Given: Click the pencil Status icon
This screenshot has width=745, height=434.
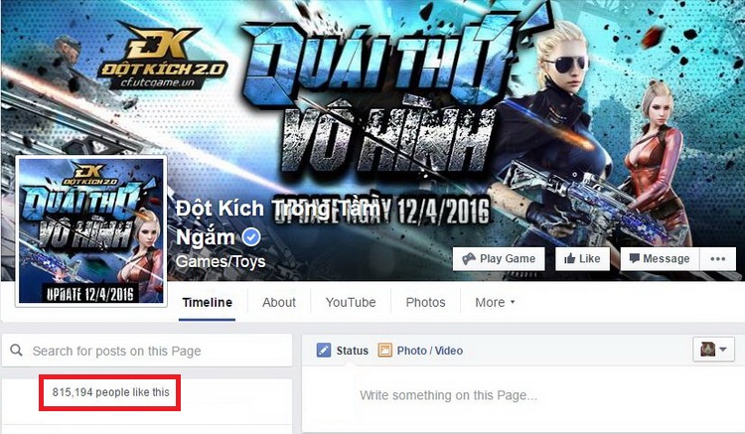Looking at the screenshot, I should point(324,351).
